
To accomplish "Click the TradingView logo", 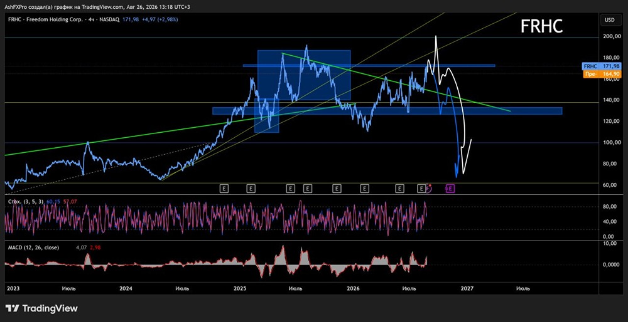I will point(41,308).
